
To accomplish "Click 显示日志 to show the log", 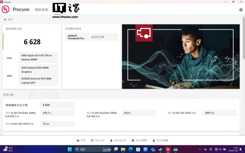I will [x=98, y=140].
